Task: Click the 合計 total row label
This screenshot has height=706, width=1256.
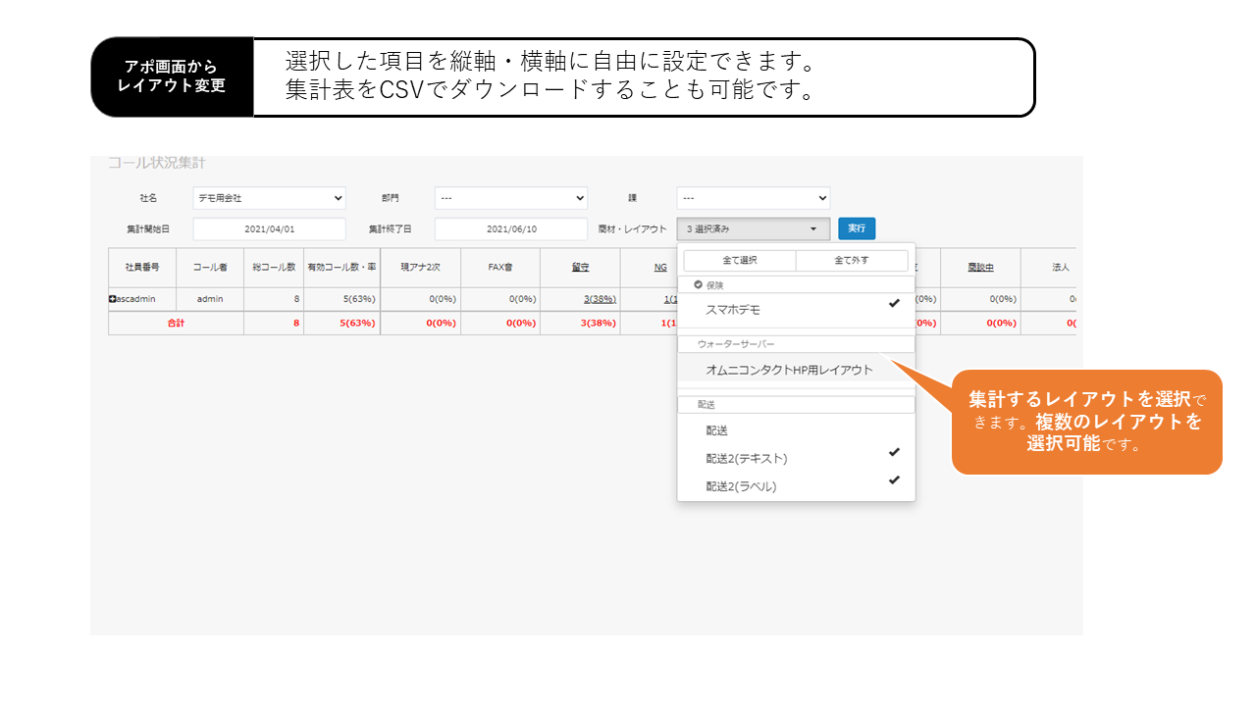Action: 176,323
